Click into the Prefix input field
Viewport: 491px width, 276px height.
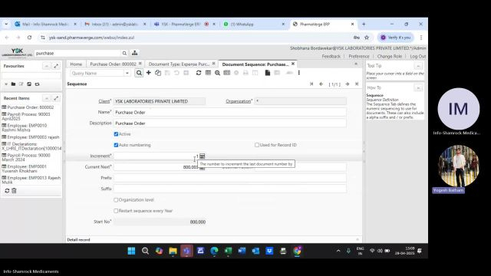230,178
